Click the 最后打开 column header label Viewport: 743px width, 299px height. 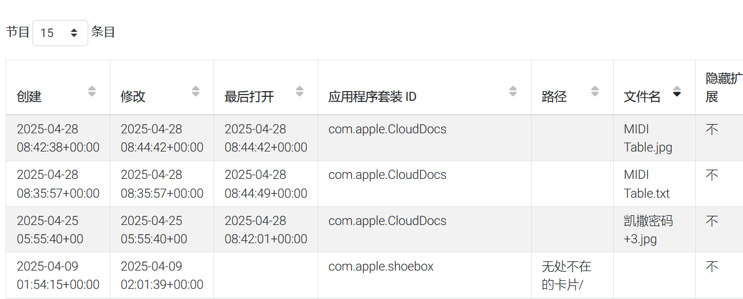pos(249,96)
